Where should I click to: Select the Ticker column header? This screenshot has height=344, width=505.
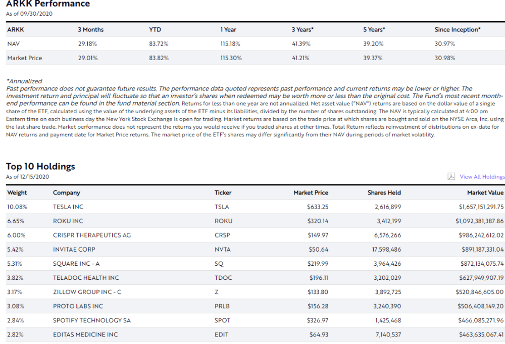(x=223, y=192)
